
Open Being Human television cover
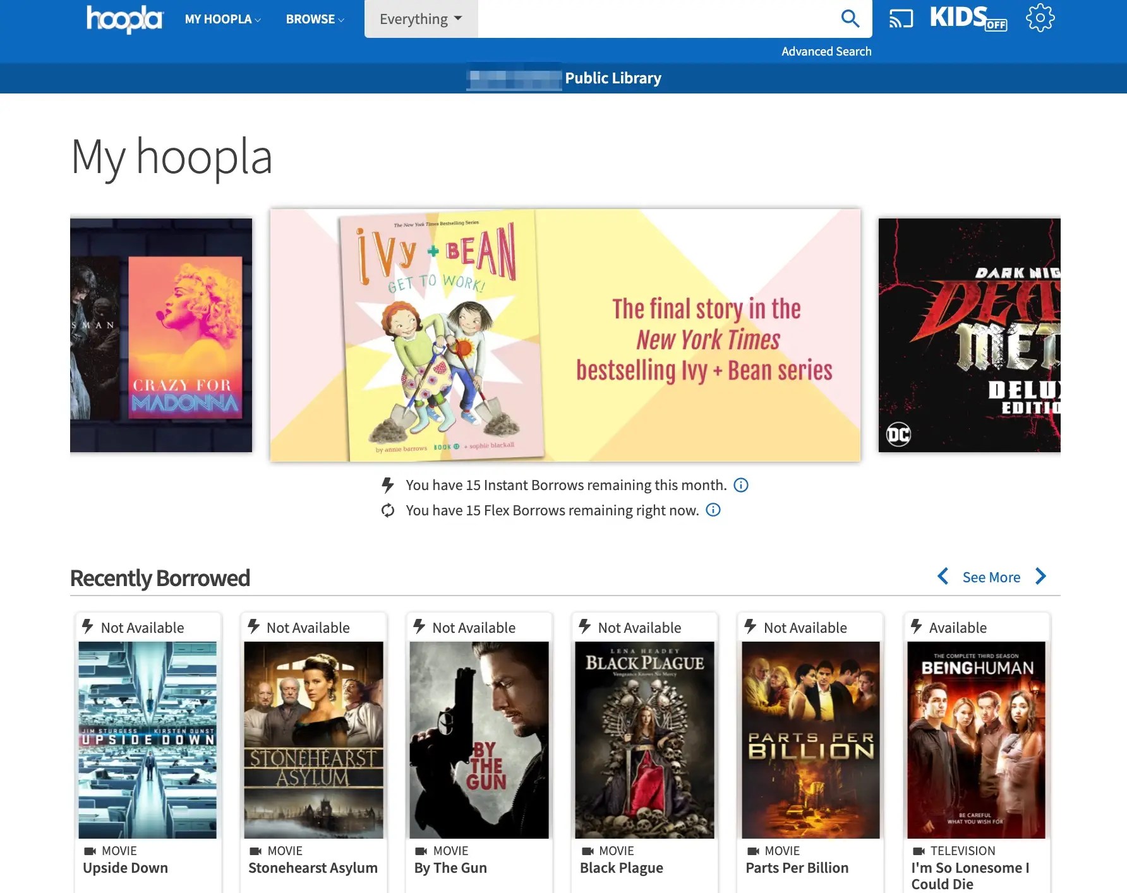tap(976, 740)
